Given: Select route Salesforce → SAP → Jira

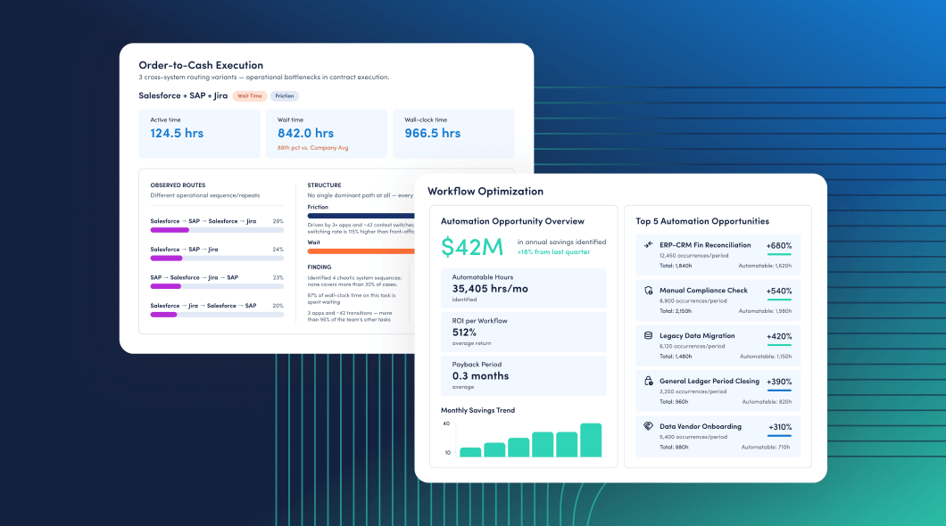Looking at the screenshot, I should pyautogui.click(x=184, y=250).
